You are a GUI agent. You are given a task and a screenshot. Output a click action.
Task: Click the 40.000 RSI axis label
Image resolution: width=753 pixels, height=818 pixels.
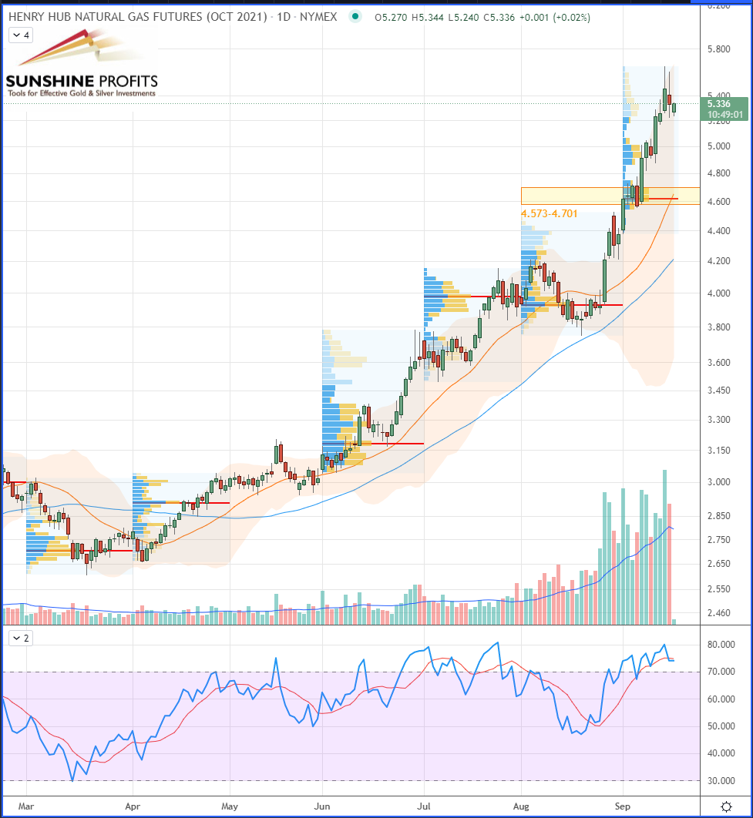(x=721, y=753)
